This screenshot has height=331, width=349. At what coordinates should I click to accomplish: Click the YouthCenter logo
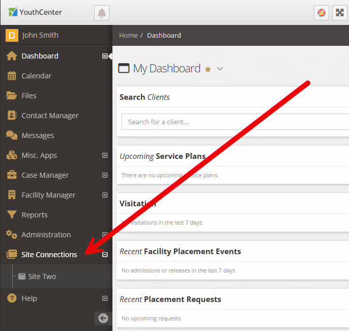pyautogui.click(x=35, y=12)
